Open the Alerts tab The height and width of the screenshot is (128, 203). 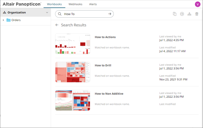(x=93, y=4)
